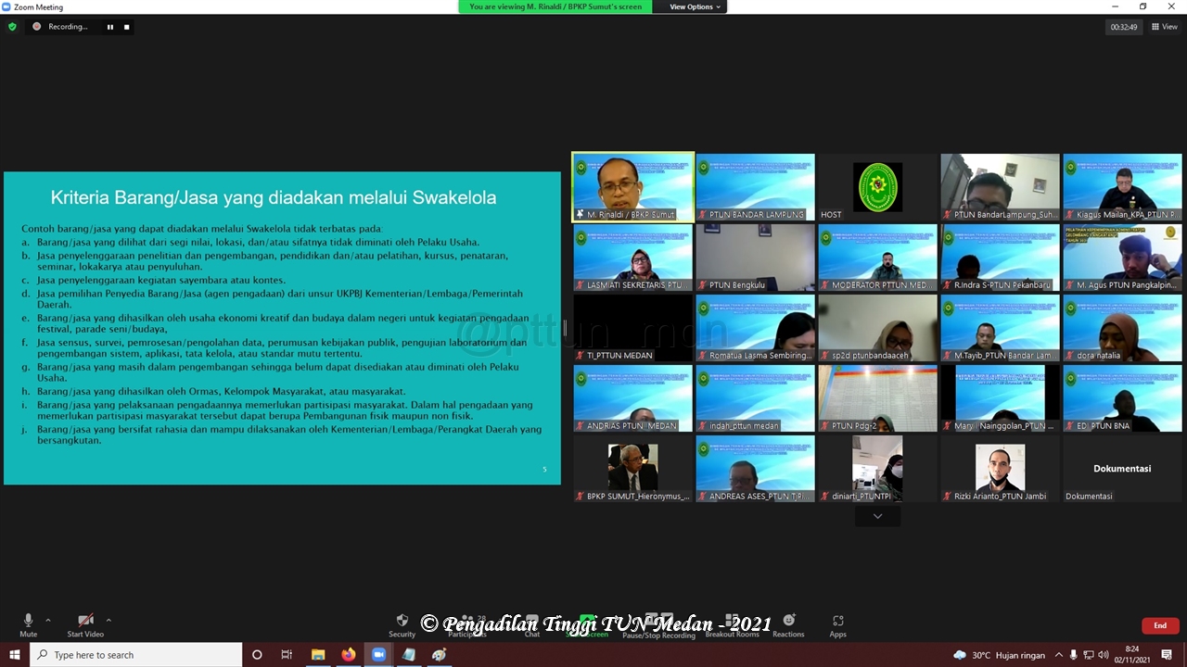Open File Explorer from the taskbar
1187x667 pixels.
318,655
